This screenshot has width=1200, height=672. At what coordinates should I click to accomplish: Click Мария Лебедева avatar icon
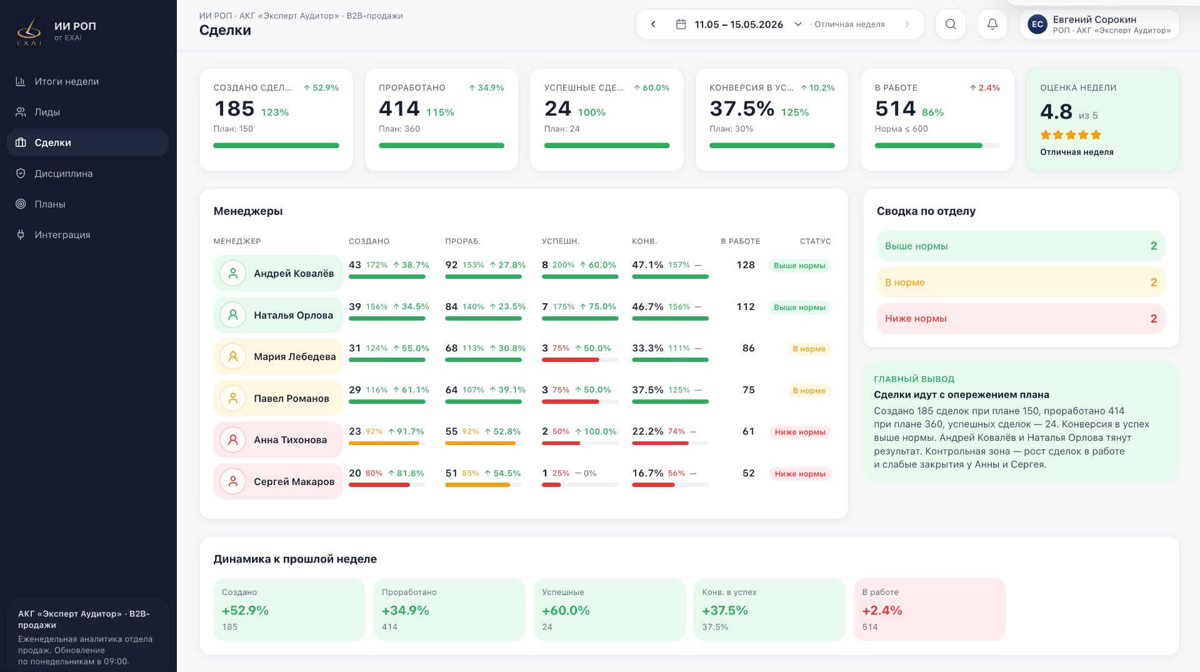coord(233,356)
